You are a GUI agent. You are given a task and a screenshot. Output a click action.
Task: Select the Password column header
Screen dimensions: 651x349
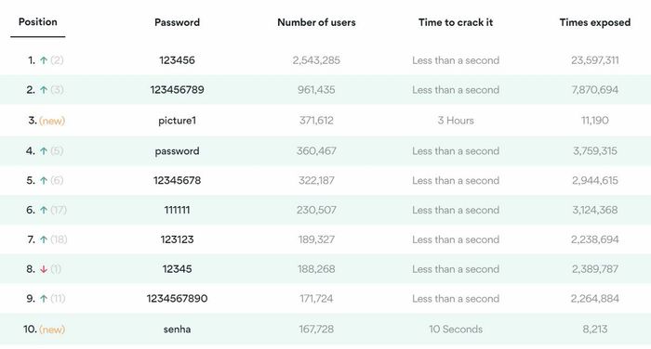(x=178, y=22)
